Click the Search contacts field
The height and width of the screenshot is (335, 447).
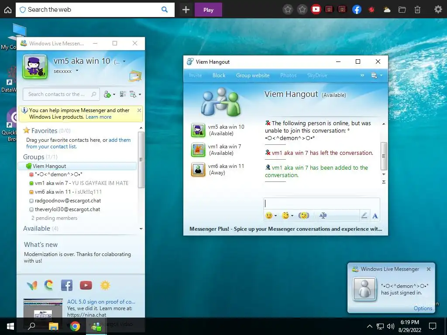61,94
